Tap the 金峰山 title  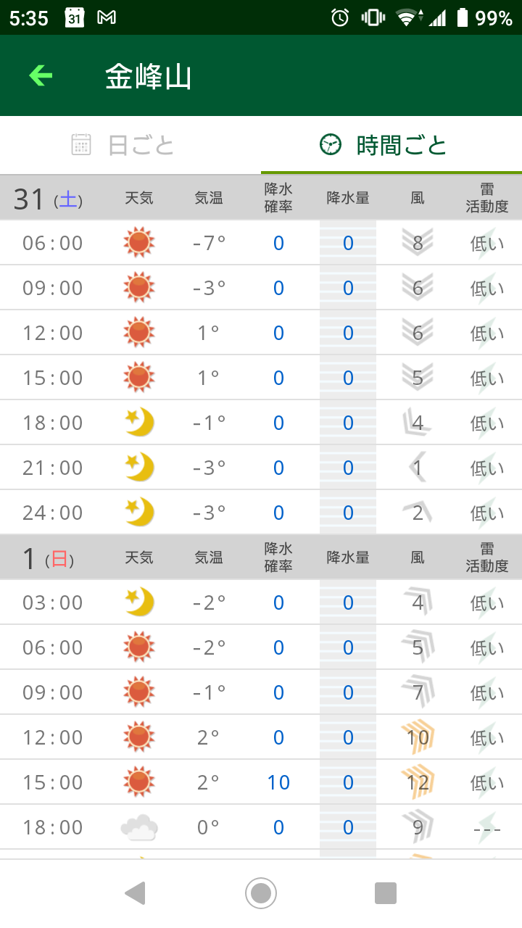(x=149, y=76)
